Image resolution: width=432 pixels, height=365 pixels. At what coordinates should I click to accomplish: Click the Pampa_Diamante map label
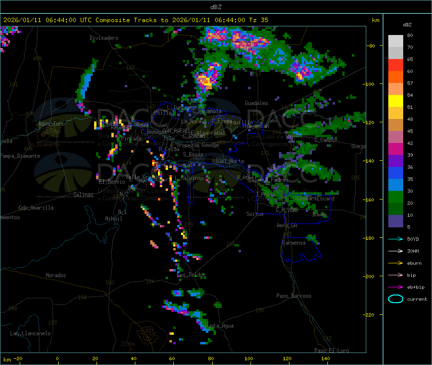(20, 156)
